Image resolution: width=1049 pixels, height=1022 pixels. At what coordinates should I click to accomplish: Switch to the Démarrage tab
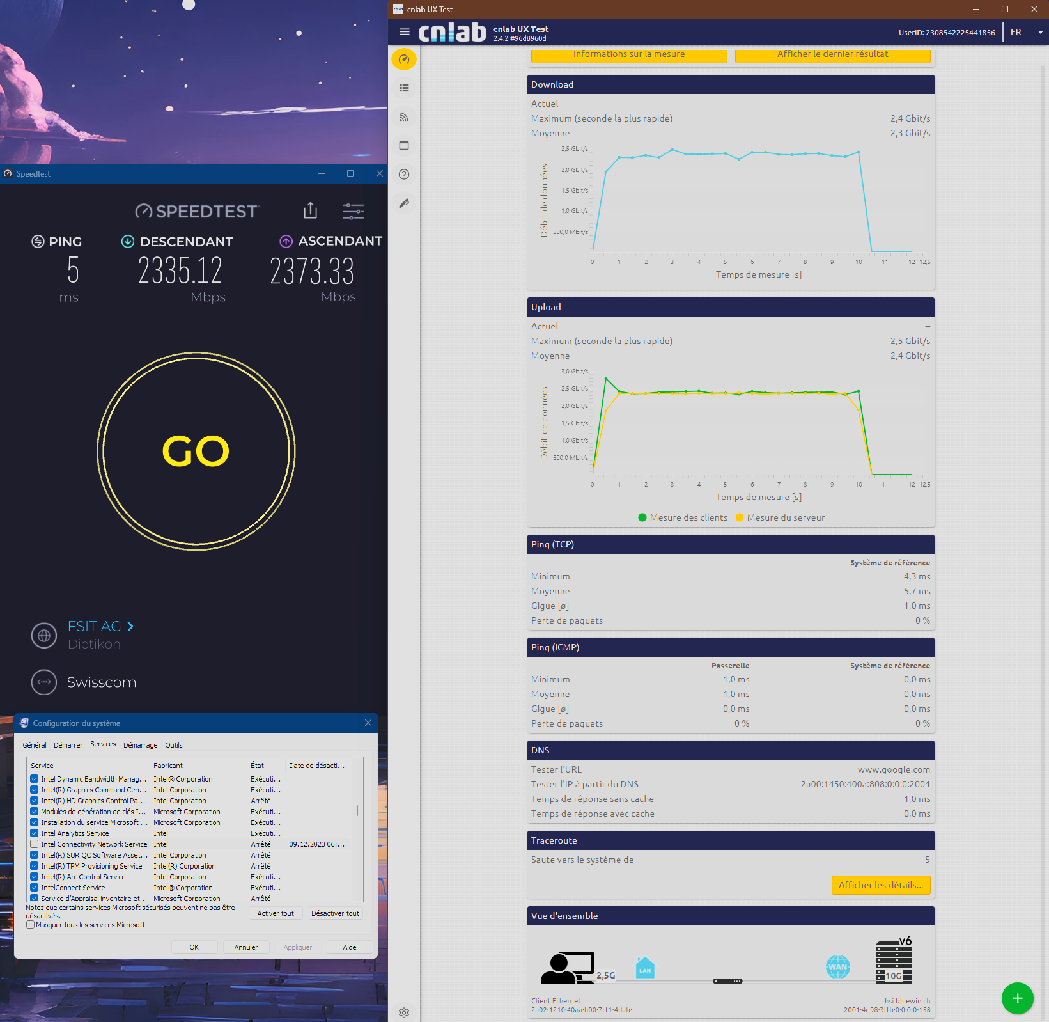pyautogui.click(x=140, y=745)
